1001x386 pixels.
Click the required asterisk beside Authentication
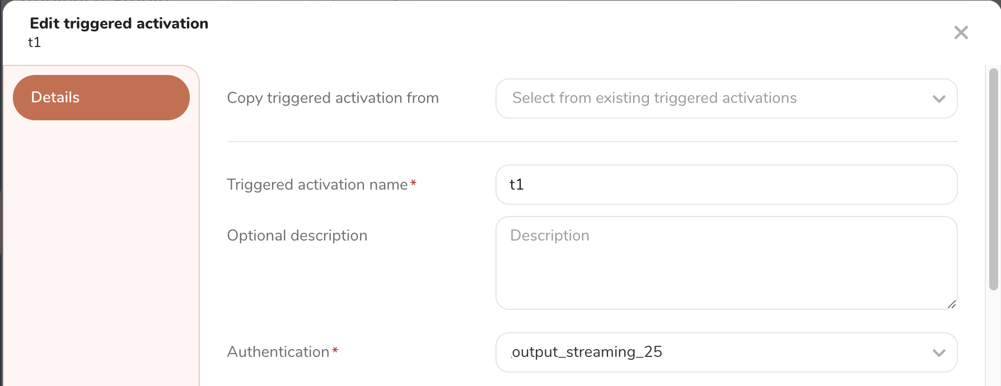335,351
